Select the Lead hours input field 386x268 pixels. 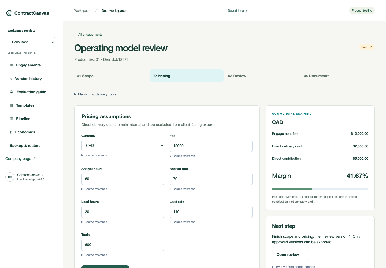(x=123, y=212)
